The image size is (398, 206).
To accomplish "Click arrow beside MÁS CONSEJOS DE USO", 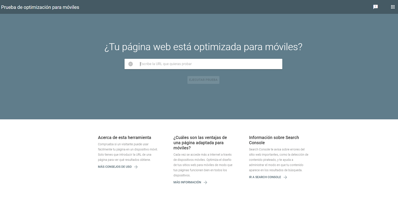I will (136, 167).
